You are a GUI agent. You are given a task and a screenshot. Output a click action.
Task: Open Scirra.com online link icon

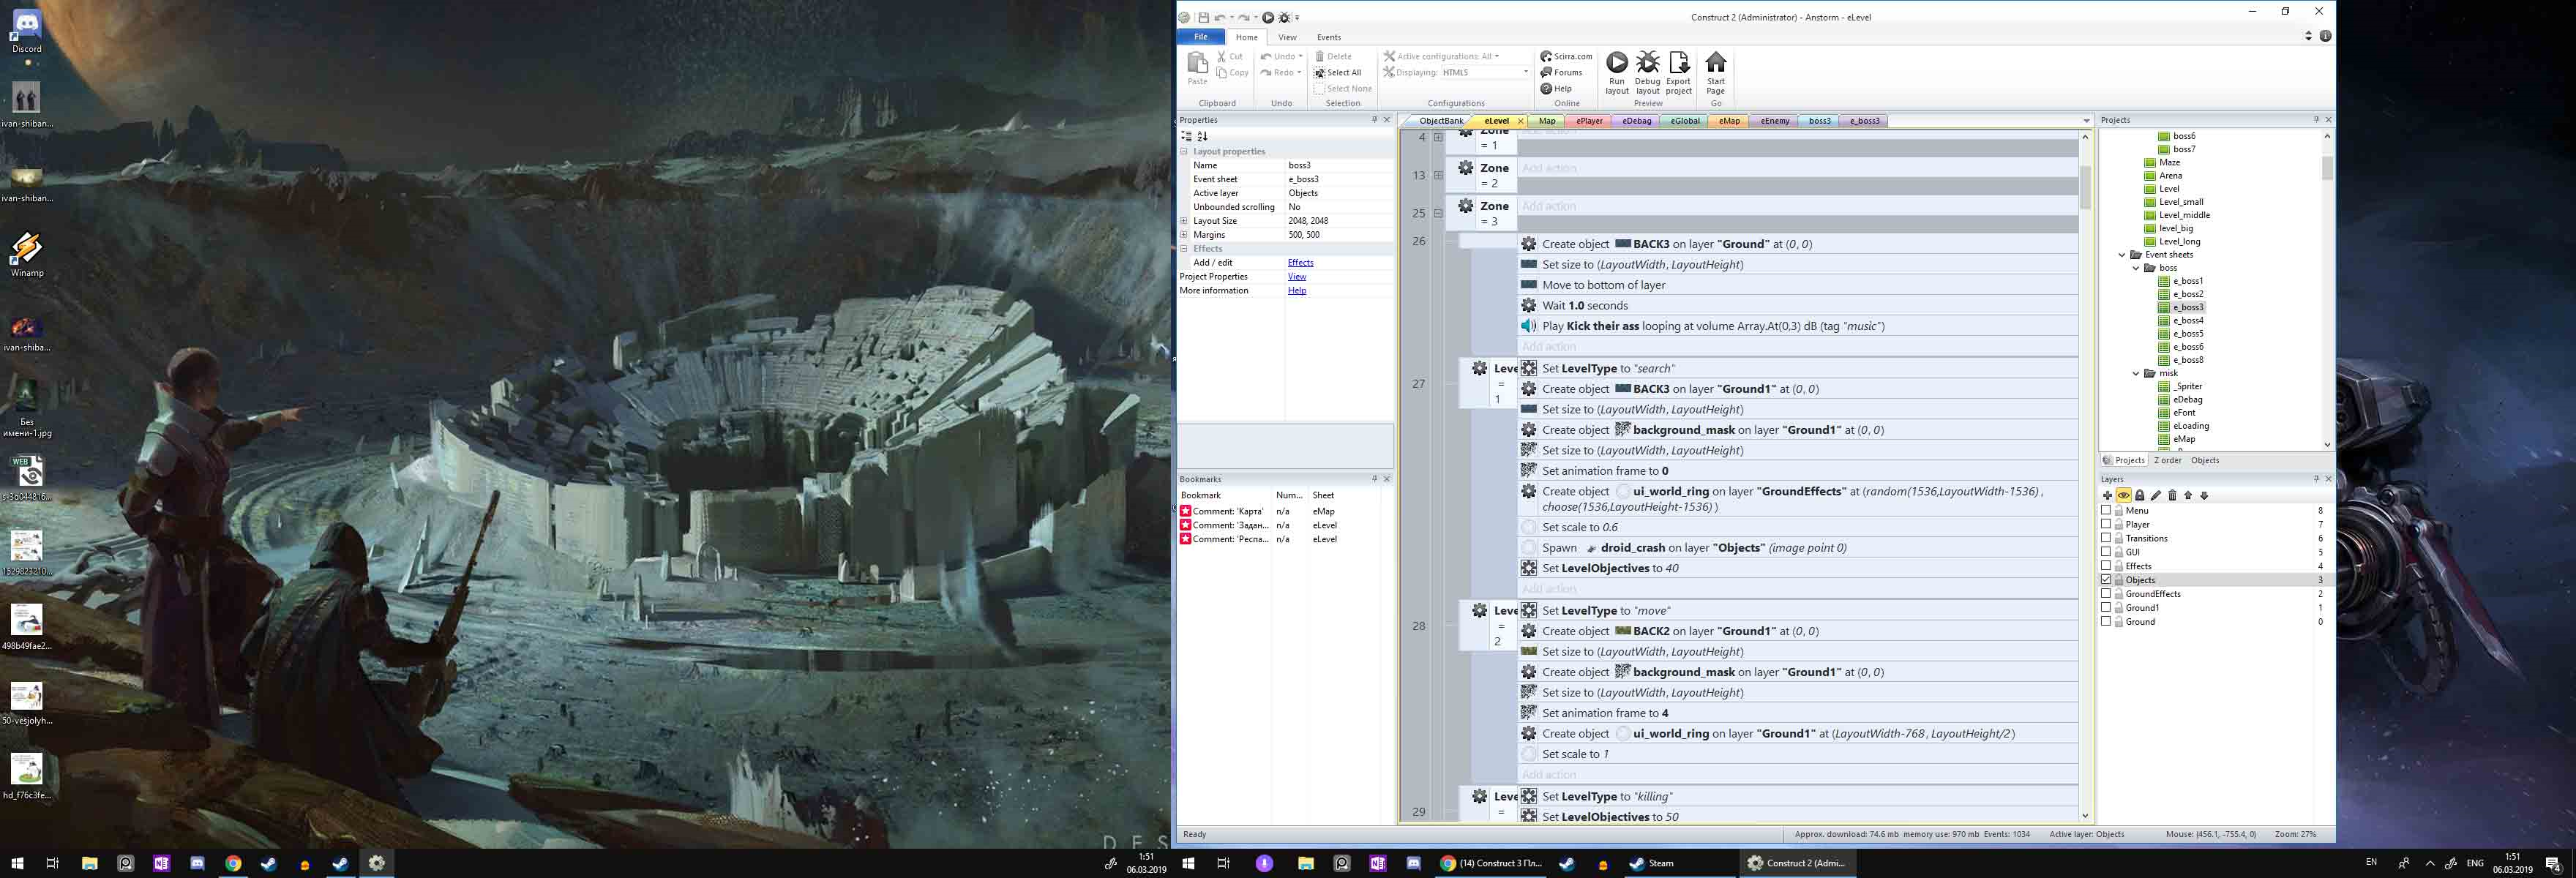1546,56
